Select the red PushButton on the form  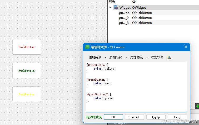tap(27, 47)
